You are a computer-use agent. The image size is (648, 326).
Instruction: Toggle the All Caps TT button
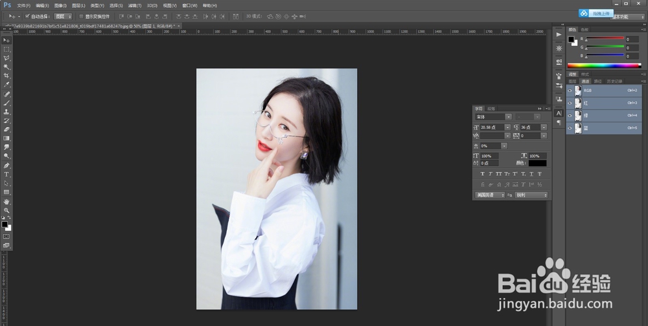point(499,174)
